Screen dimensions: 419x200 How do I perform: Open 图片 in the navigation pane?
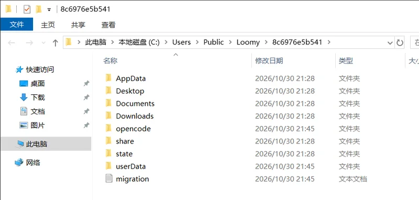point(37,125)
